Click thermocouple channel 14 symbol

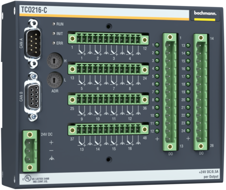point(98,141)
